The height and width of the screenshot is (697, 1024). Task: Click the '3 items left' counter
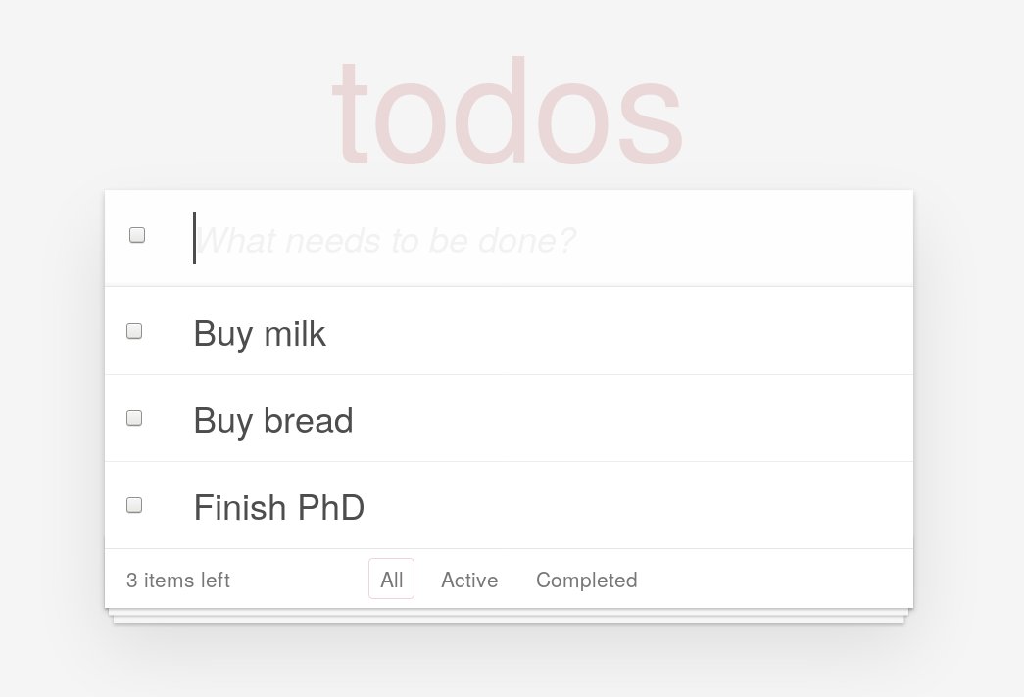178,580
